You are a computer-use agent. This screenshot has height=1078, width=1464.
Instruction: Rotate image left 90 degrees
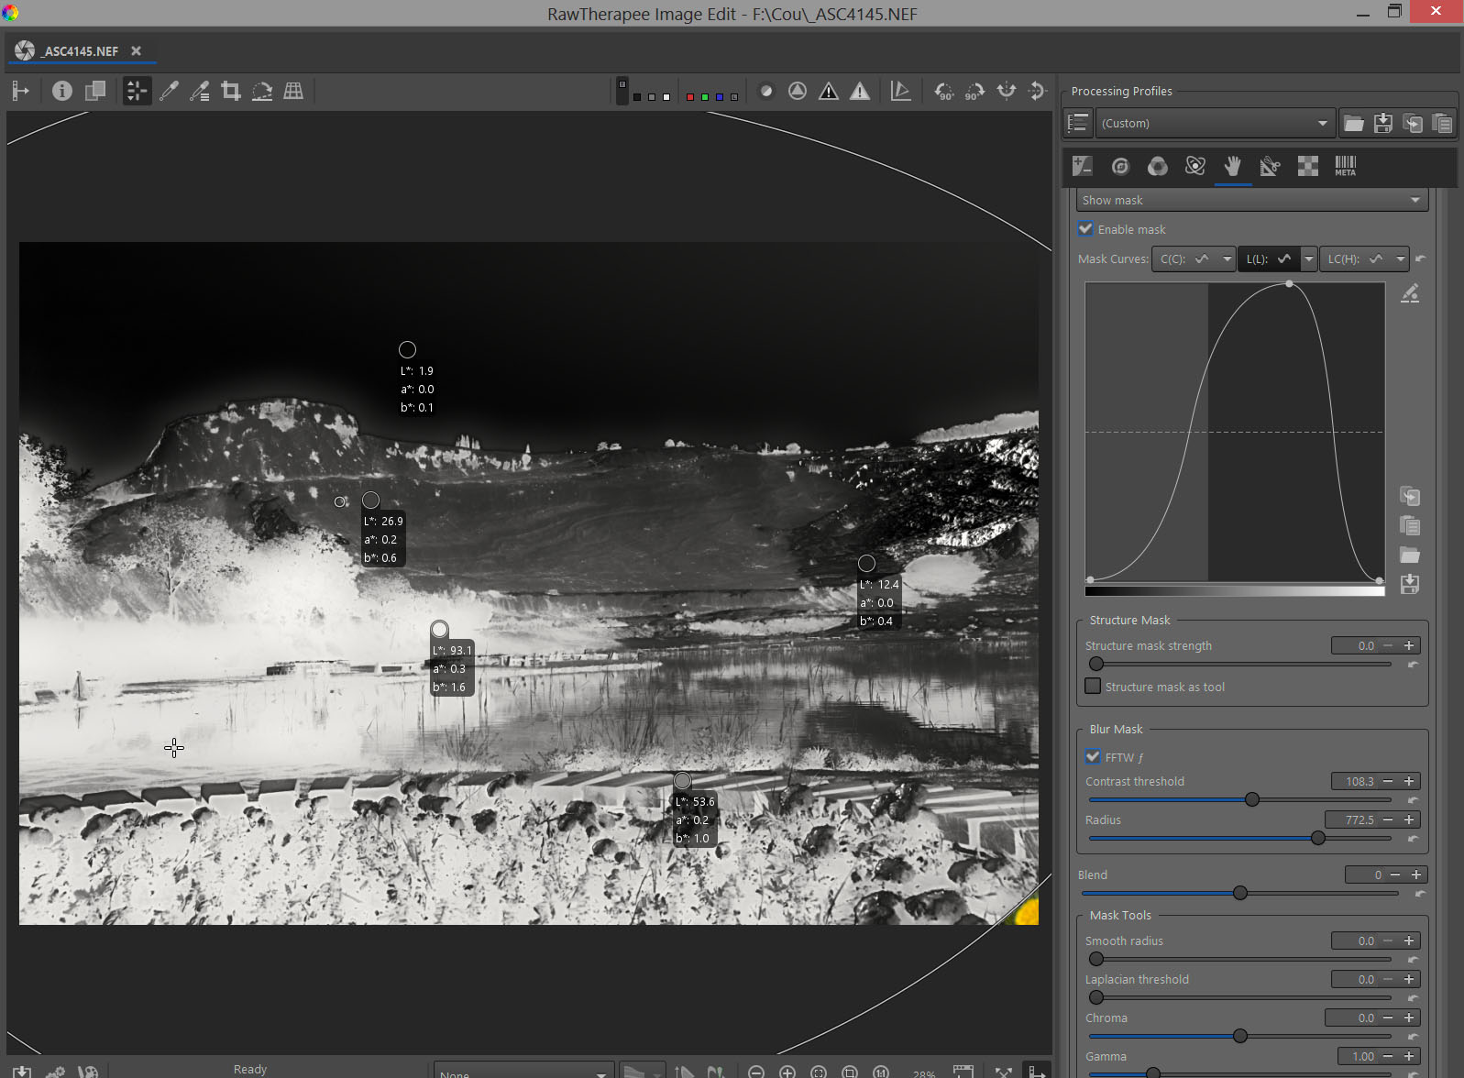pos(943,91)
